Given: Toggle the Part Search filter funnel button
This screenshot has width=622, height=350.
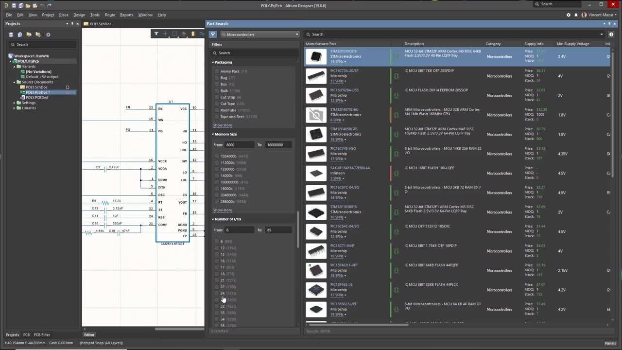Looking at the screenshot, I should (213, 35).
